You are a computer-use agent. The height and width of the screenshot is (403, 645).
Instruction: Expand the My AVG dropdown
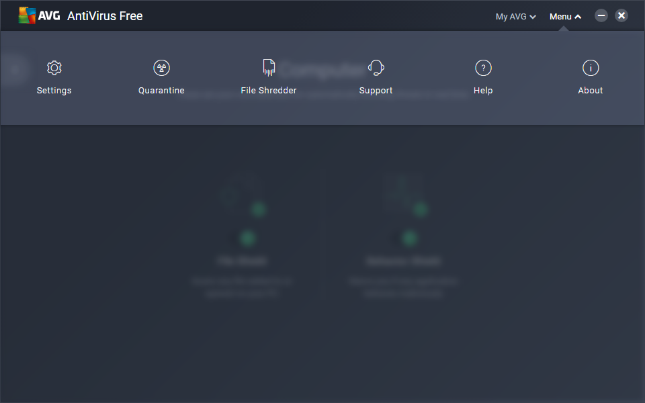point(515,16)
